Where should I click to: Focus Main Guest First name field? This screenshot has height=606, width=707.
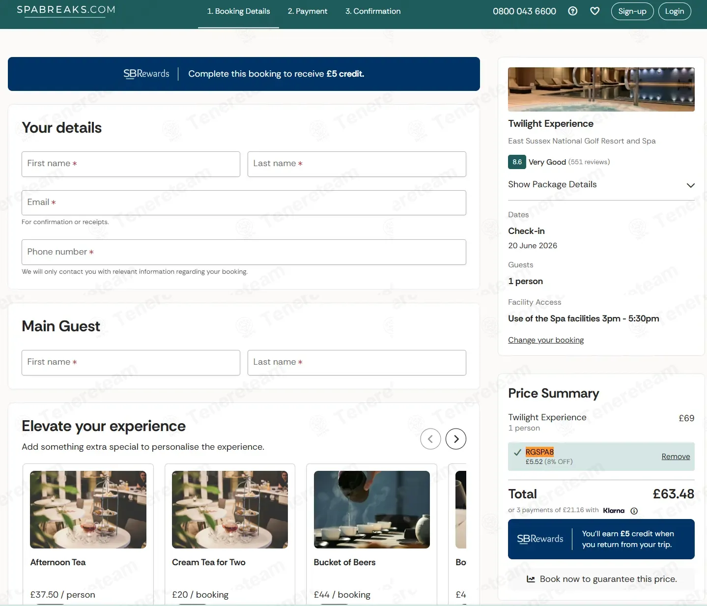pyautogui.click(x=131, y=363)
